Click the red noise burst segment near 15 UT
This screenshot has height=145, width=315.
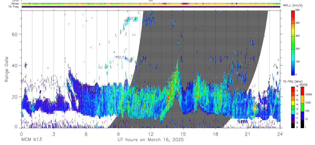pyautogui.click(x=185, y=4)
